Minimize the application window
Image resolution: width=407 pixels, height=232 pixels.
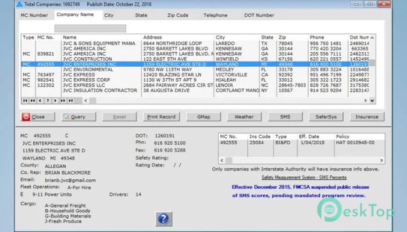[357, 4]
